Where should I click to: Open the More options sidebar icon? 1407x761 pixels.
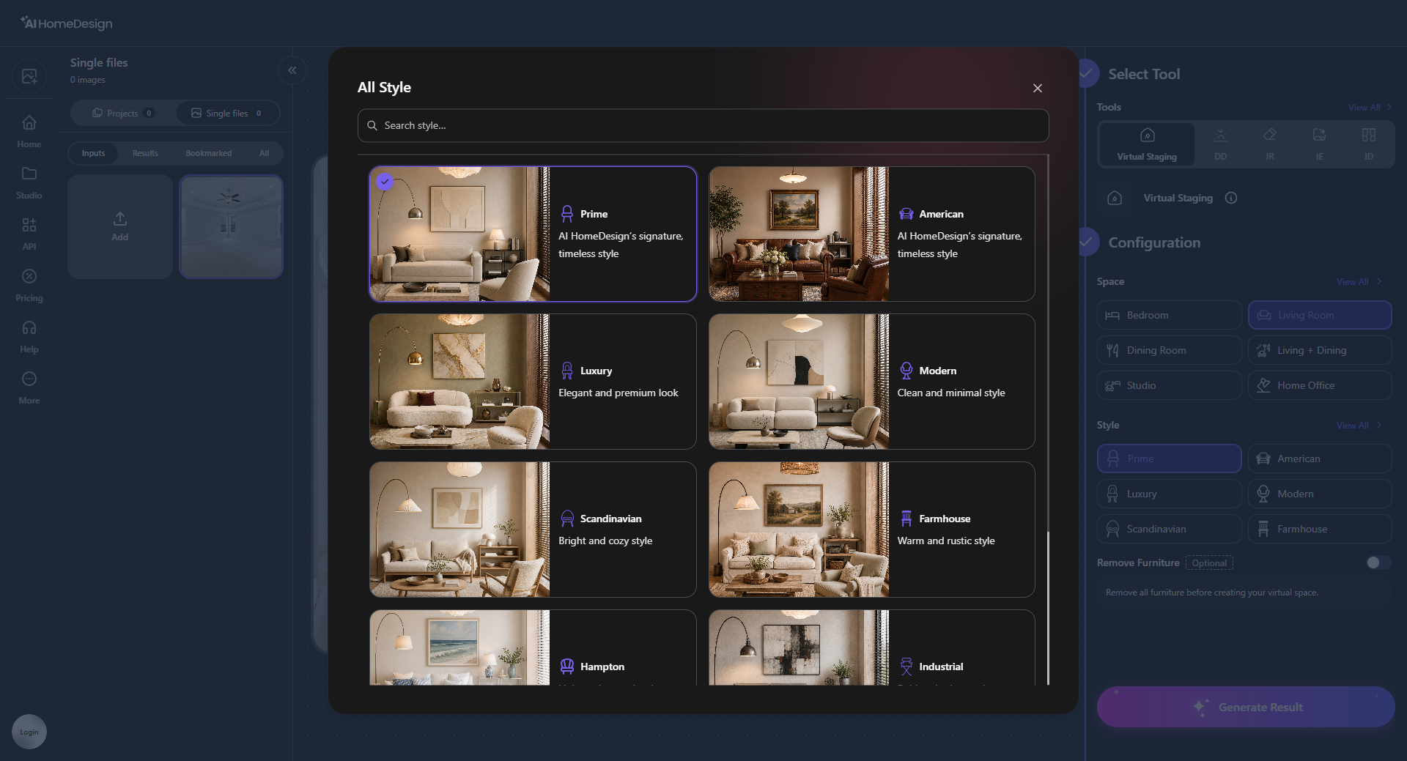point(29,379)
